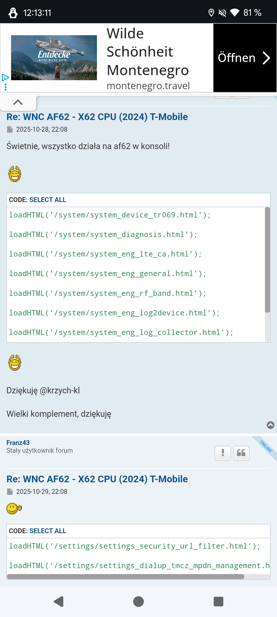Click the vertical scrollbar in first code block

click(x=267, y=260)
